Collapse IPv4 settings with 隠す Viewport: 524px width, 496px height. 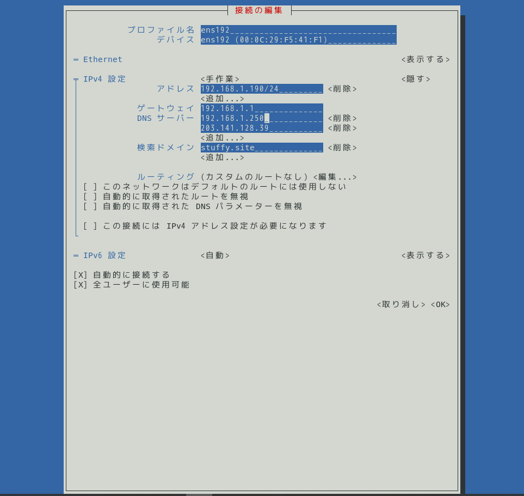[416, 79]
